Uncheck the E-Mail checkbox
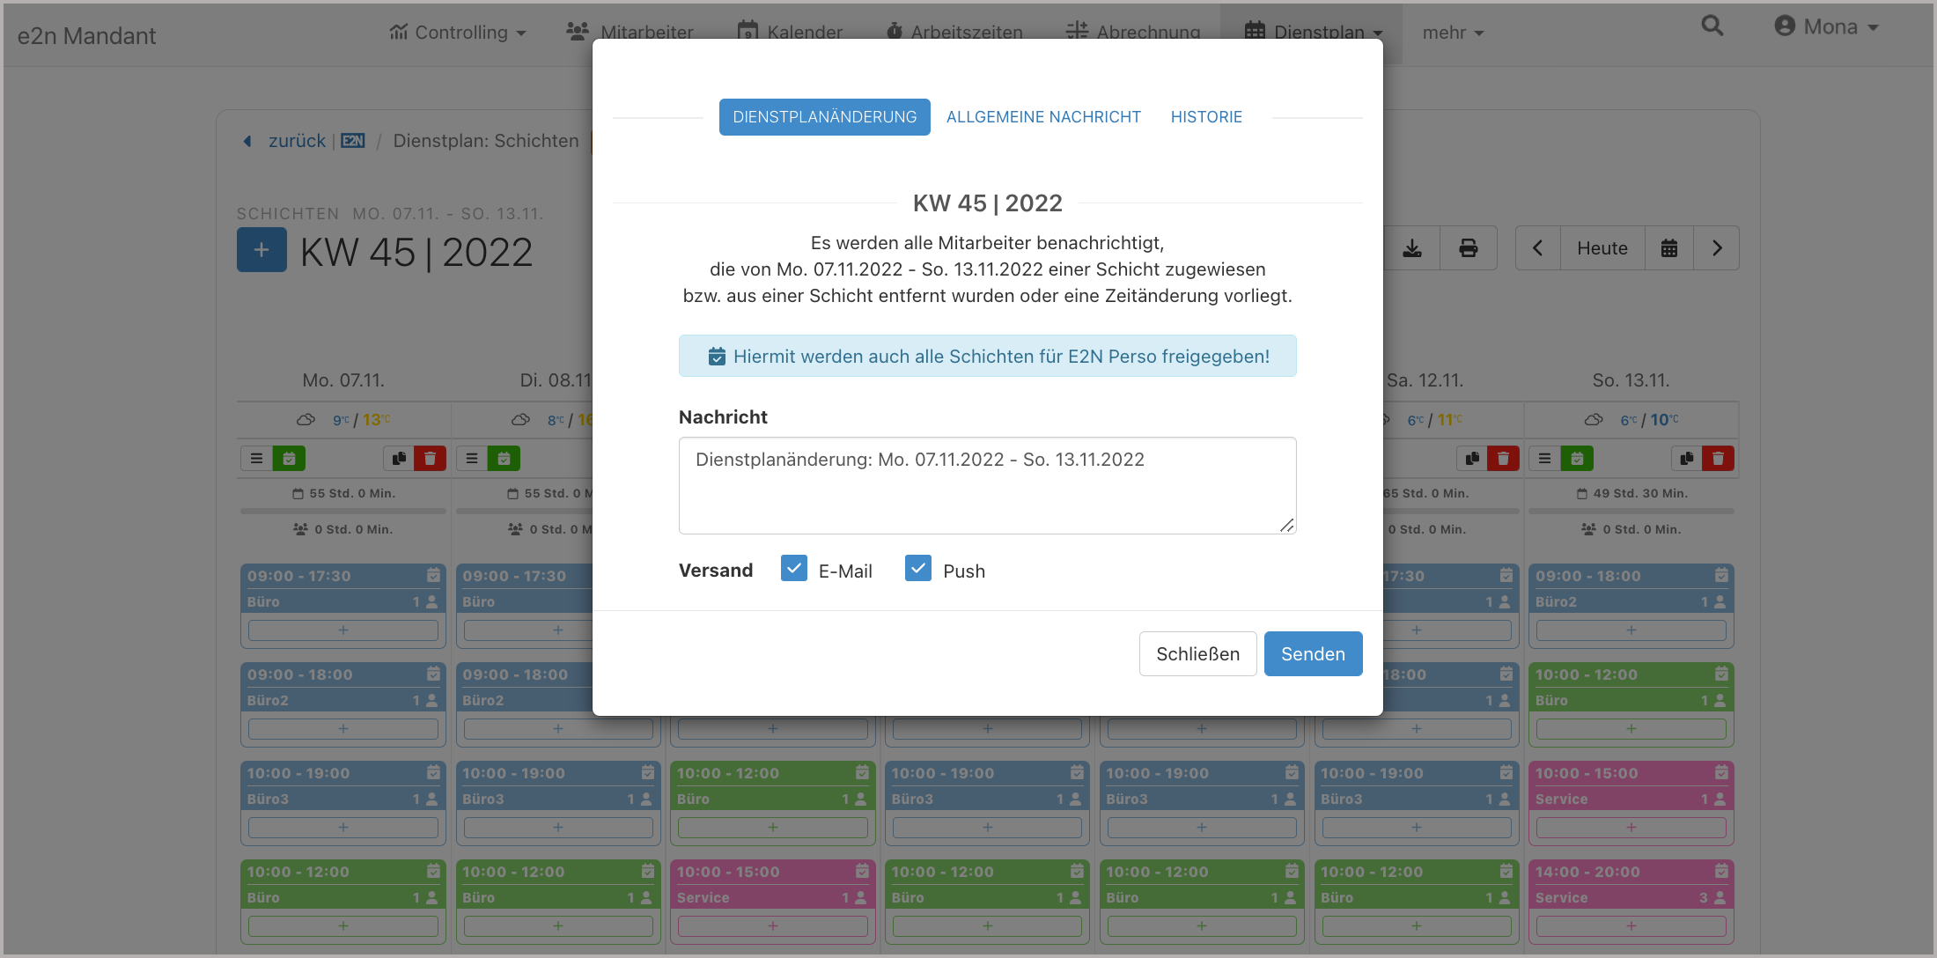The image size is (1937, 958). (794, 569)
